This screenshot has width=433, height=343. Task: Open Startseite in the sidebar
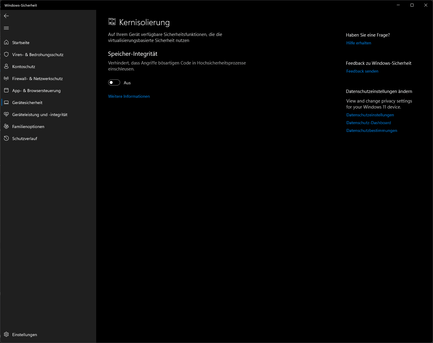[x=48, y=43]
